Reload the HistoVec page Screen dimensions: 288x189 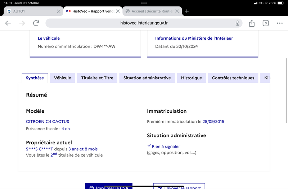click(x=36, y=23)
